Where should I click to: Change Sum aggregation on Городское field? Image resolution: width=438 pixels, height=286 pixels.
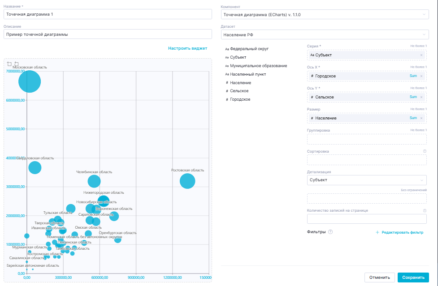tap(413, 76)
